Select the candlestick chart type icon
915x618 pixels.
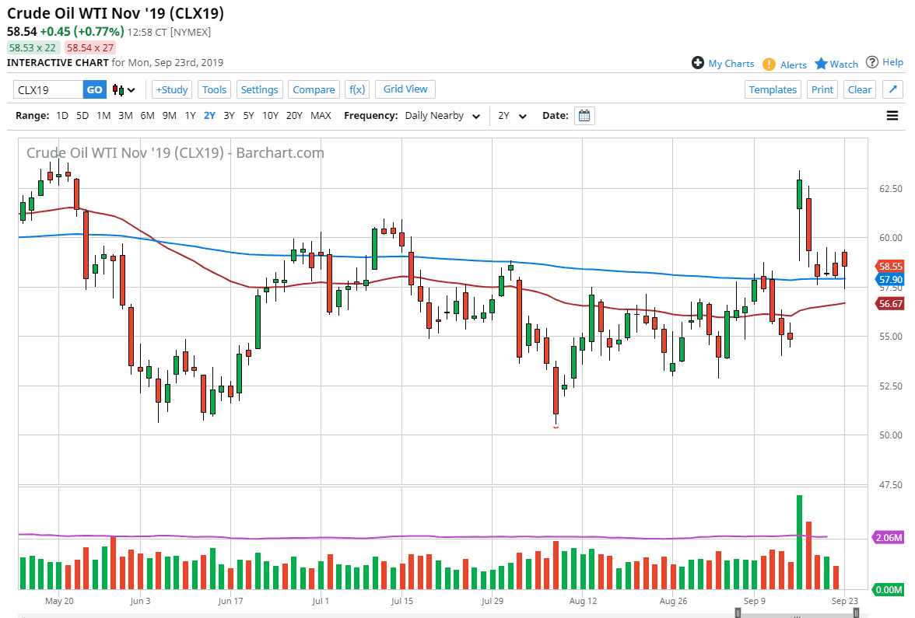coord(119,89)
